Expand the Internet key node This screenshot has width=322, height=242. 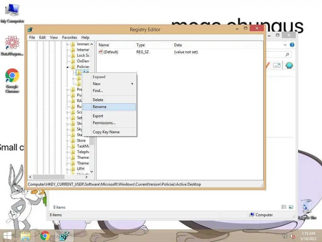point(67,50)
